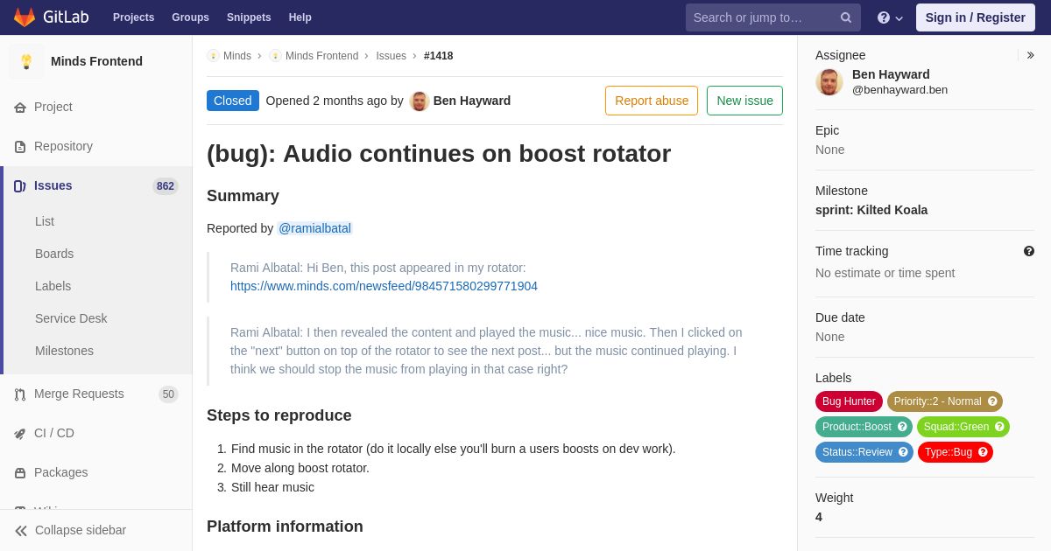Click the @ramialbatal mention link
The width and height of the screenshot is (1051, 551).
(314, 228)
